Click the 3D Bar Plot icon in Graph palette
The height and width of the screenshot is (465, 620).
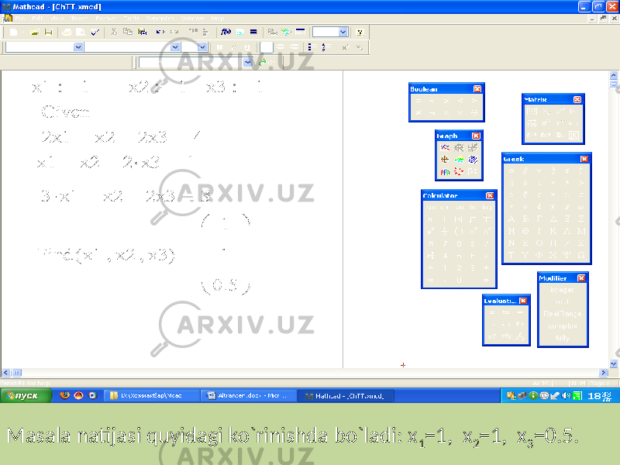pos(445,171)
